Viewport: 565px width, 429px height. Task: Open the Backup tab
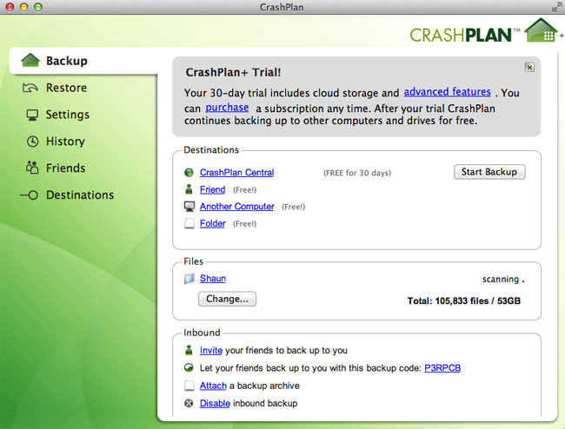83,61
